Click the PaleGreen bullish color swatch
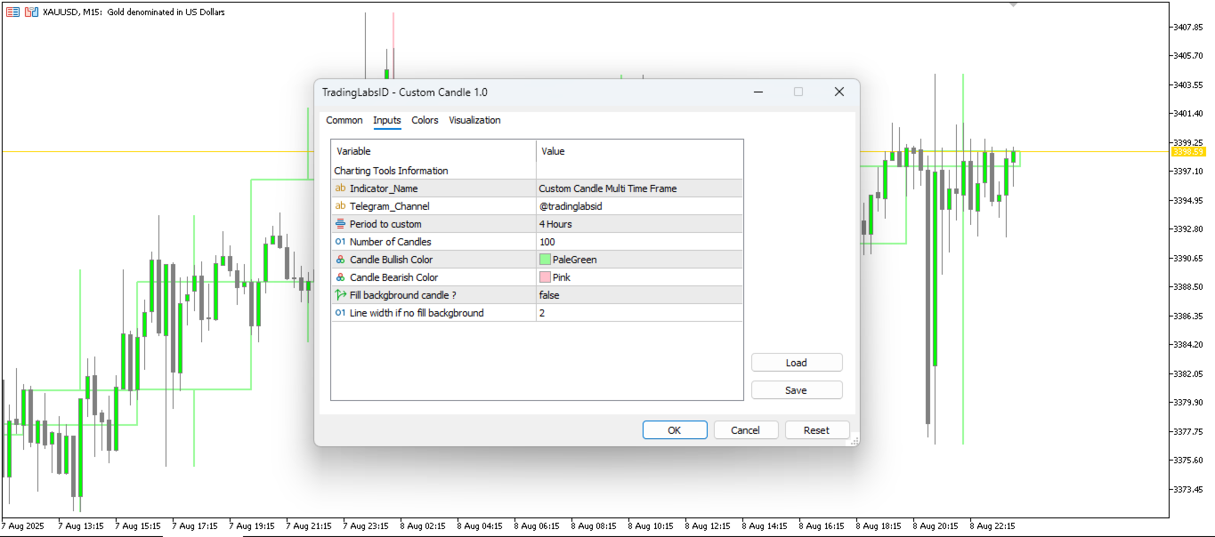Screen dimensions: 1215x537 (545, 260)
